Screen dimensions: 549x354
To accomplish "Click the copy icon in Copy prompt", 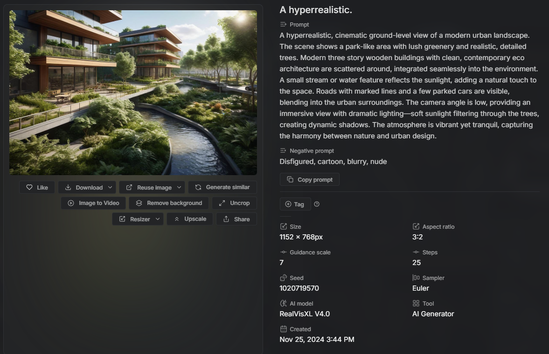I will [290, 179].
